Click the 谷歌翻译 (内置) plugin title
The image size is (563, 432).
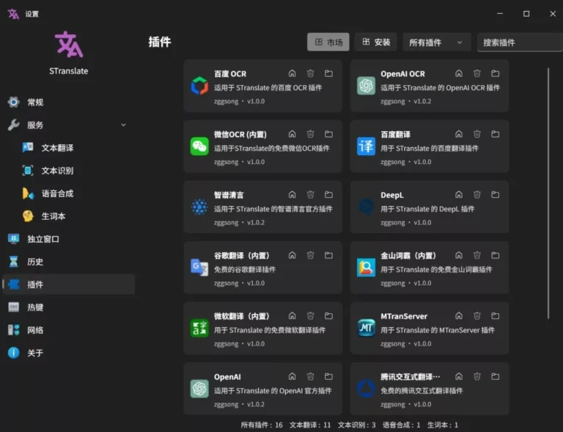tap(242, 256)
